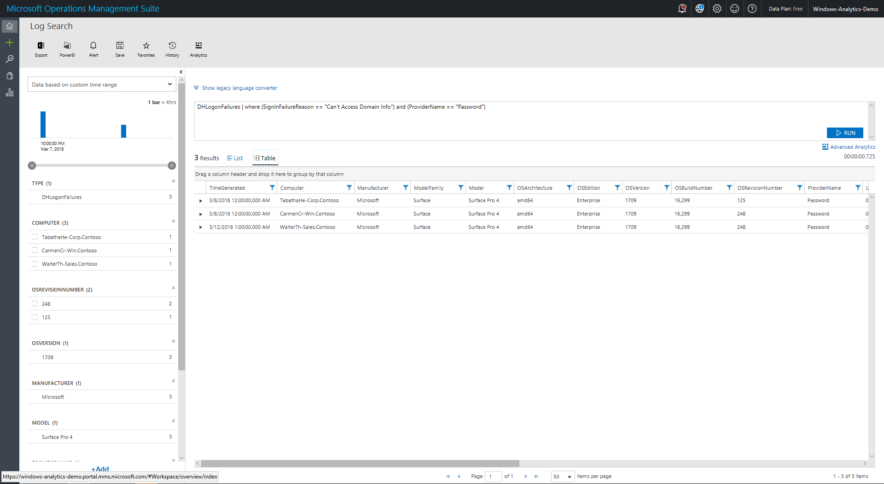This screenshot has height=484, width=884.
Task: Open the Analytics toolbar icon
Action: coord(198,49)
